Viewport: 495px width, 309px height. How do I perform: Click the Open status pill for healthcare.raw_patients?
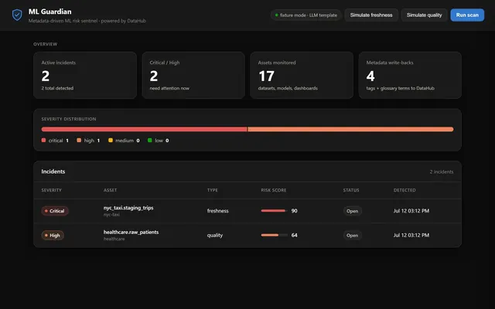click(353, 235)
